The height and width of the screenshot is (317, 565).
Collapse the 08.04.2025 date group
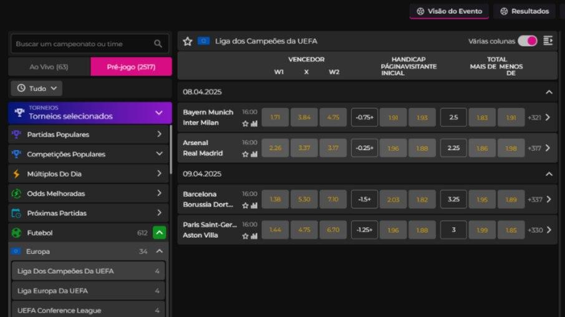coord(549,92)
